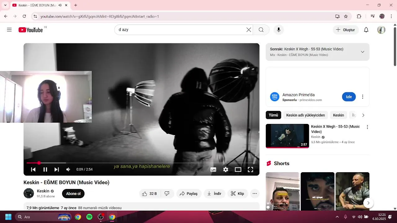Screen dimensions: 397x223
Task: Open the Chrome three-dot menu
Action: (x=391, y=16)
